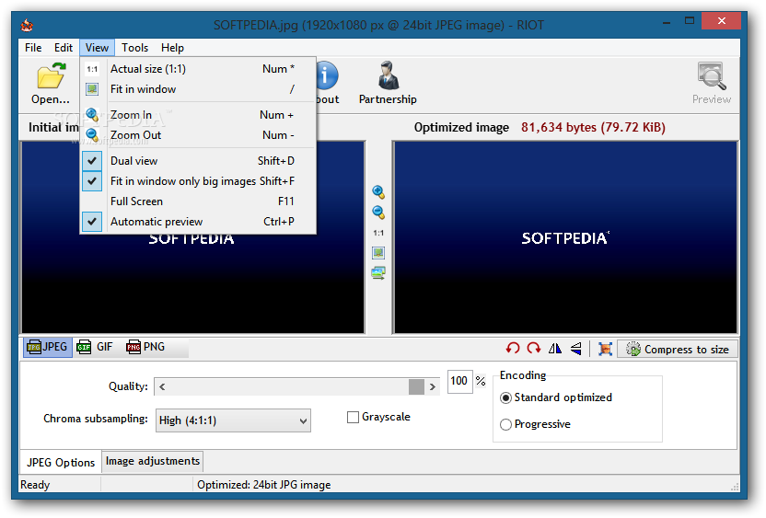Choose Zoom Out from View menu
The width and height of the screenshot is (766, 518).
[x=198, y=135]
